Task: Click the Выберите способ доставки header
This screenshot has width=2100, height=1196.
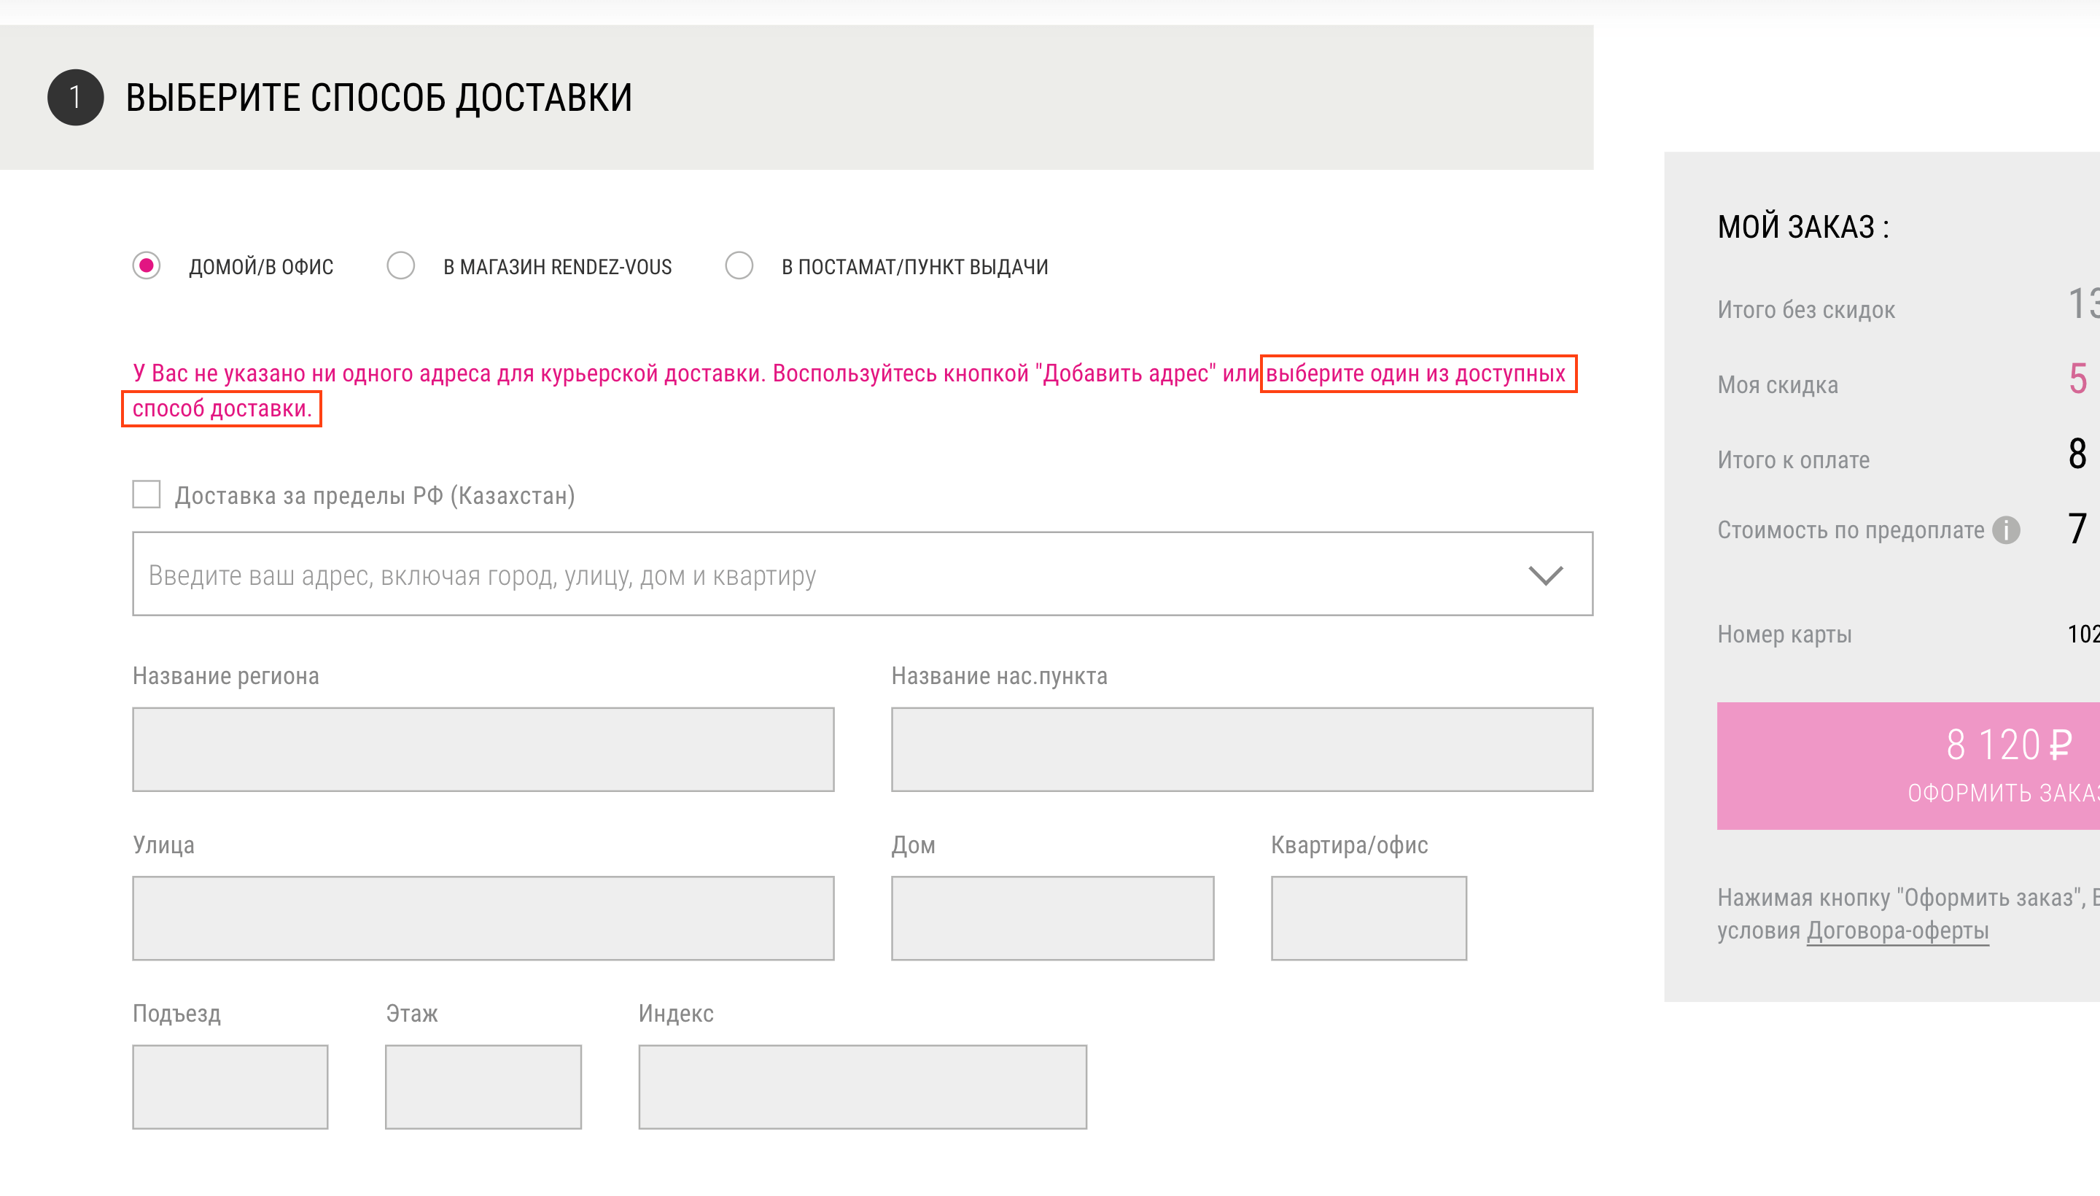Action: click(378, 98)
